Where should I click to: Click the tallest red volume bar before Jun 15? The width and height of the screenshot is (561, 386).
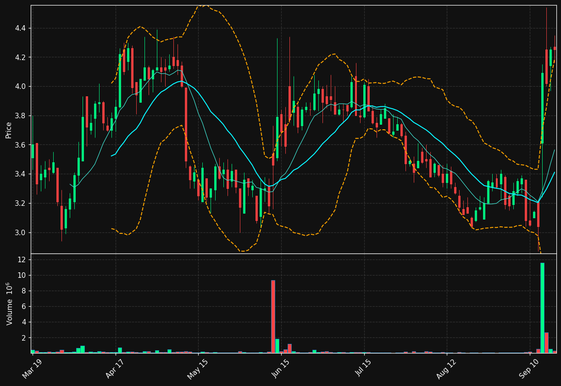pyautogui.click(x=273, y=316)
